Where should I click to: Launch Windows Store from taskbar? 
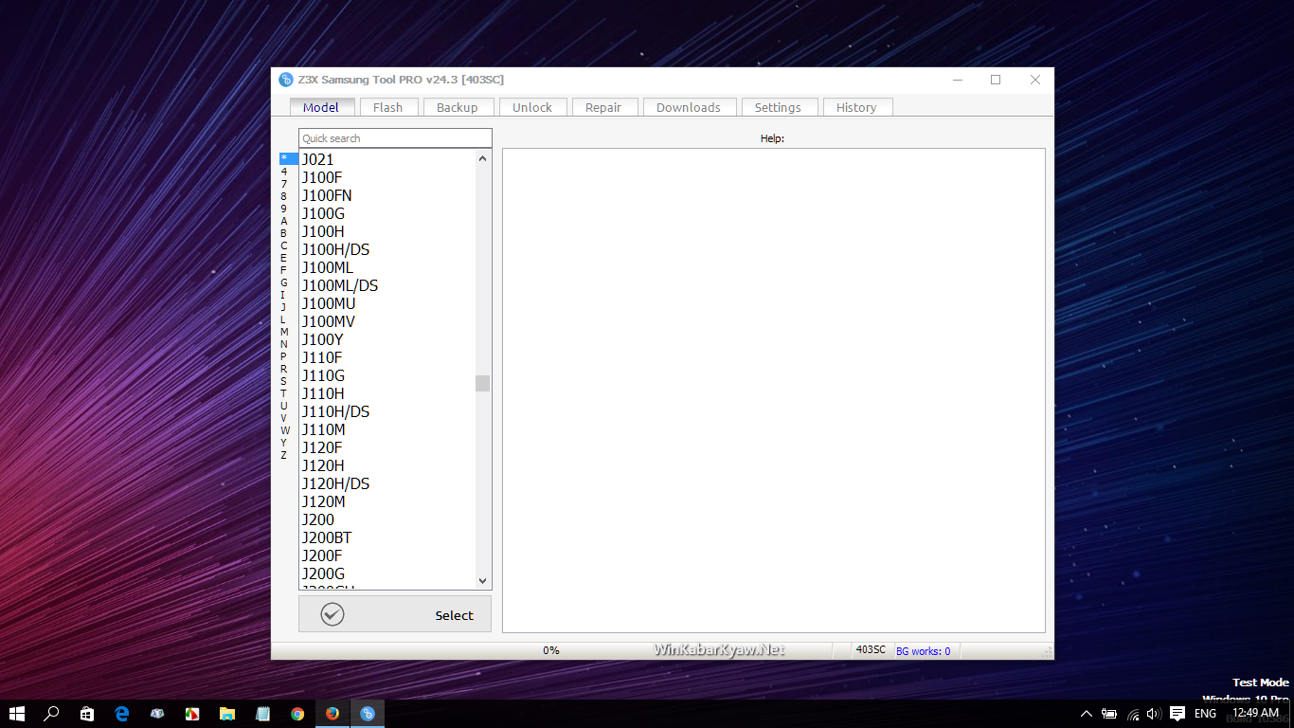(87, 714)
